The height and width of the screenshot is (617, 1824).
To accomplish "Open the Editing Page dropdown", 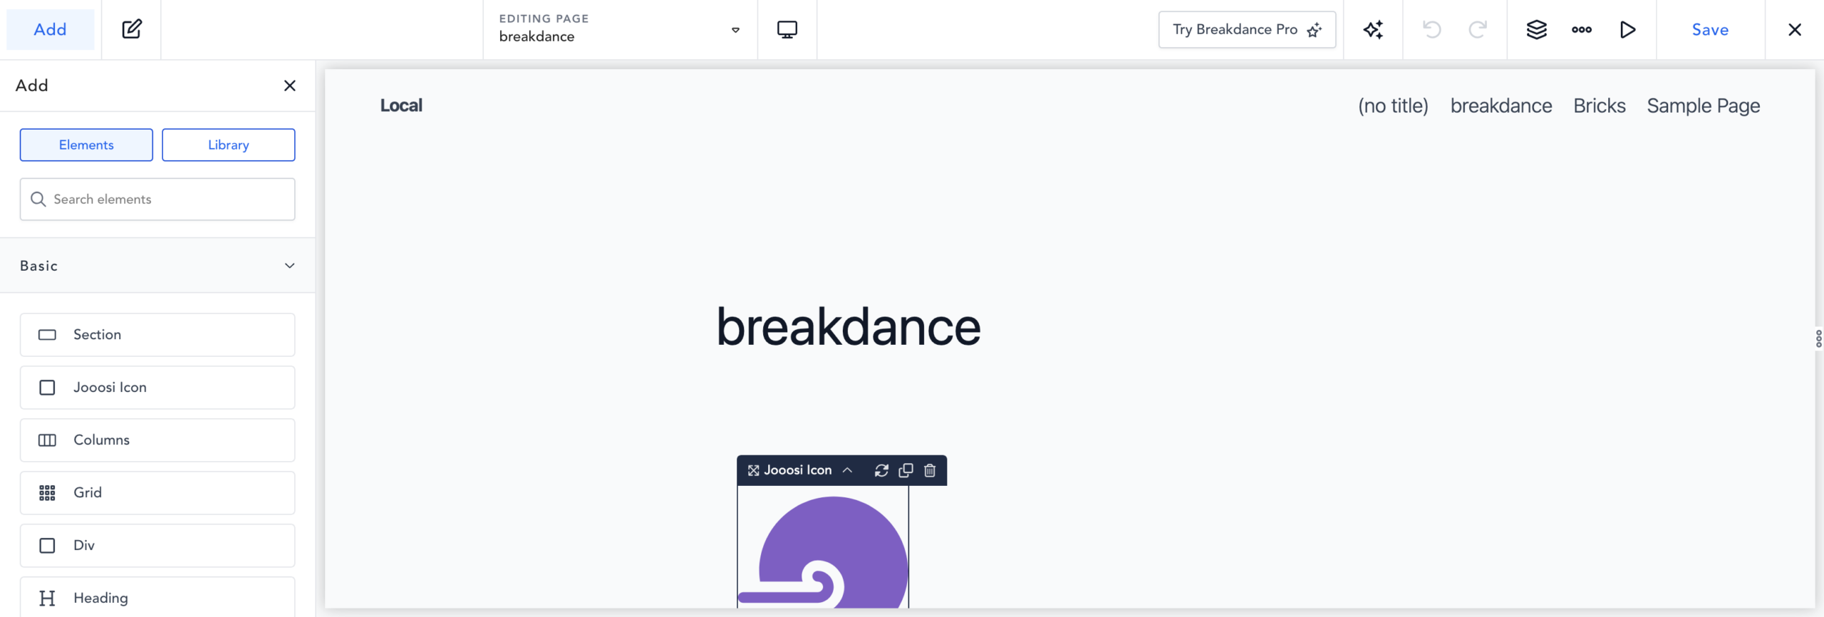I will (620, 29).
